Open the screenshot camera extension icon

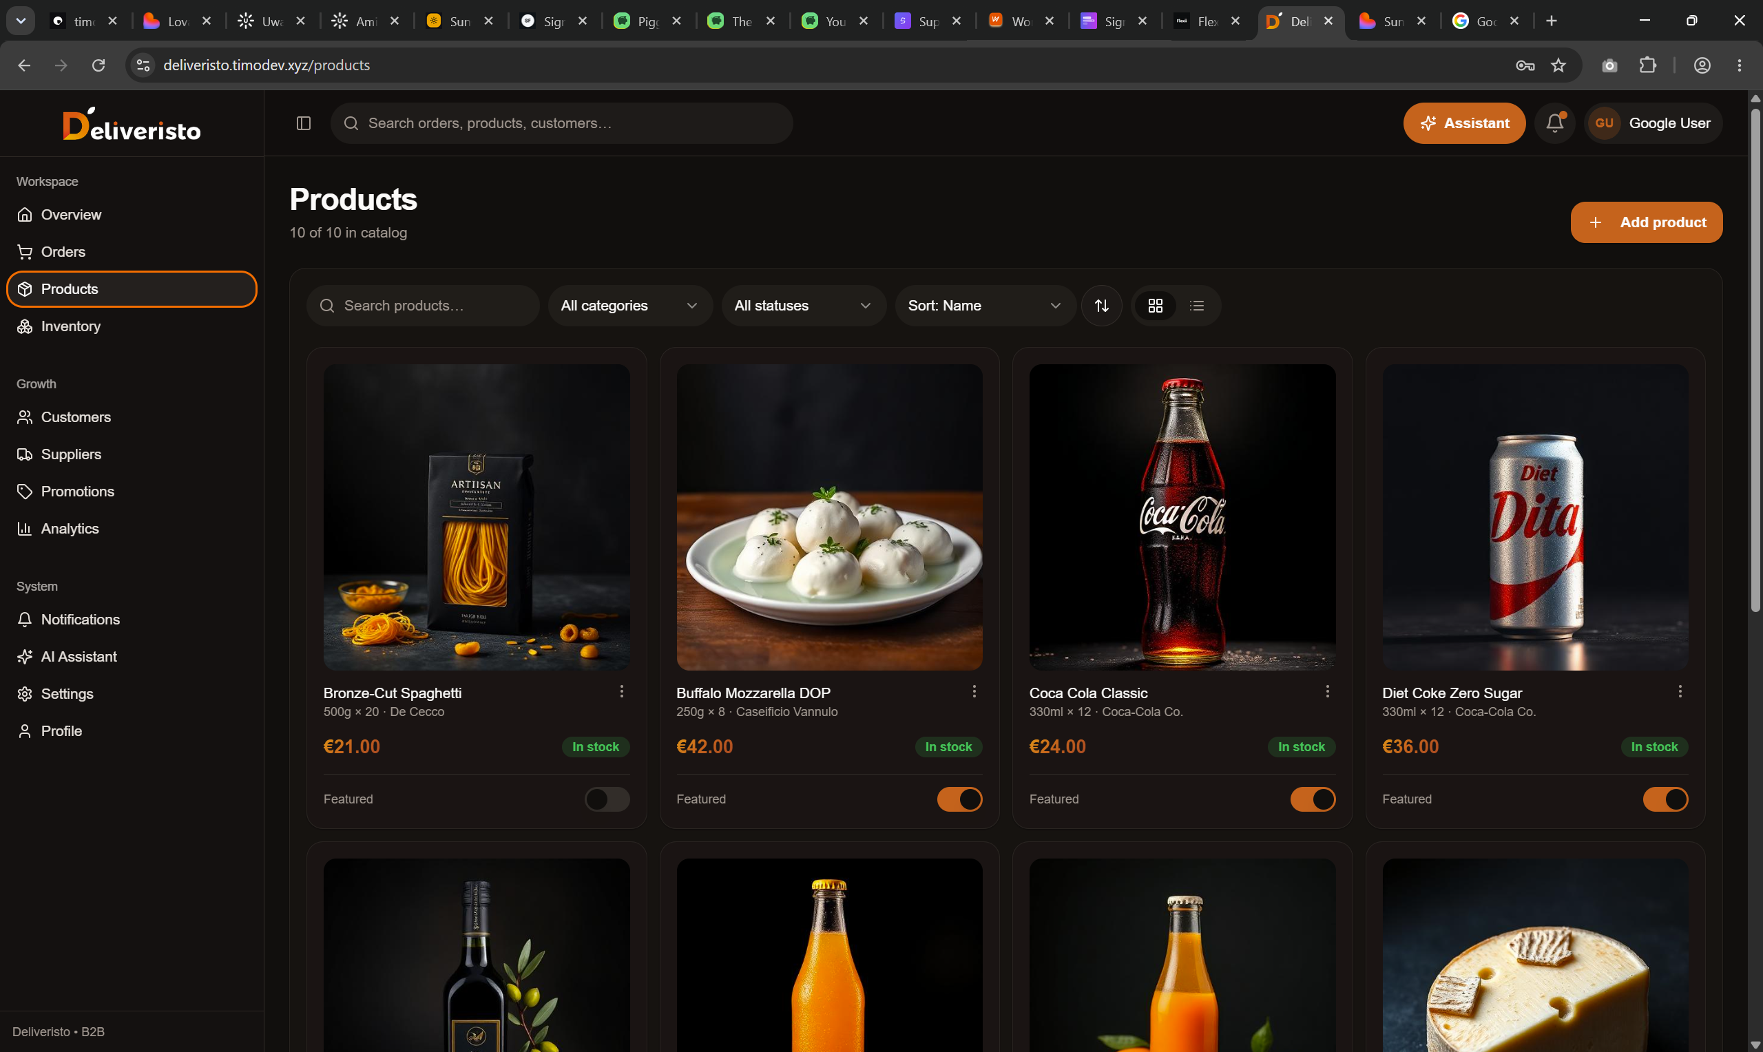(x=1609, y=65)
